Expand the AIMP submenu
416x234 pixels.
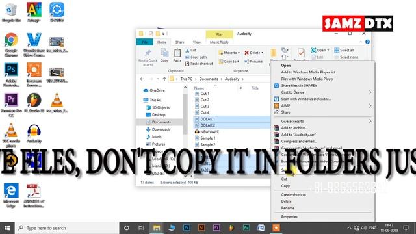(370, 105)
